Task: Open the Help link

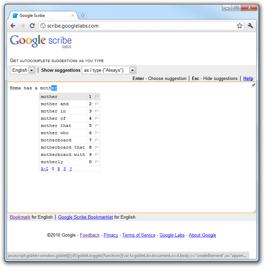Action: pyautogui.click(x=248, y=78)
